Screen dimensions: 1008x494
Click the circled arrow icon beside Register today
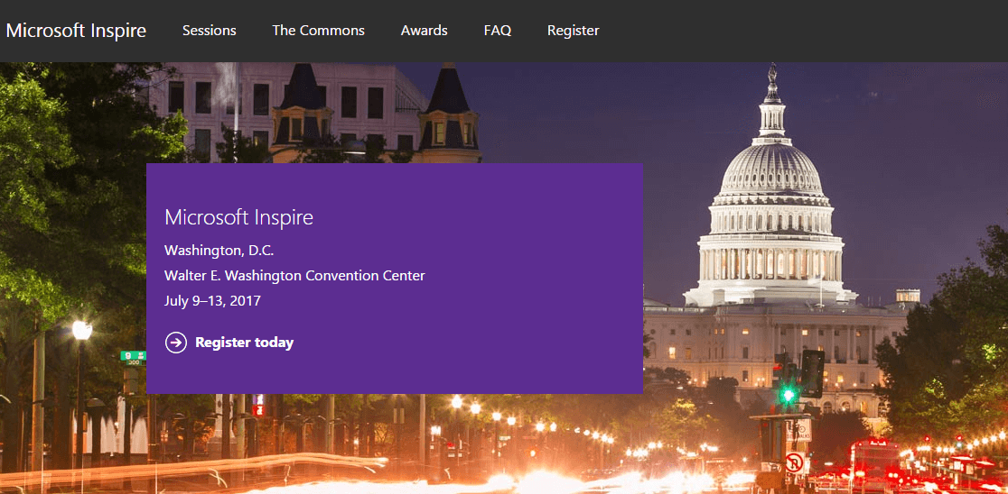pos(176,343)
